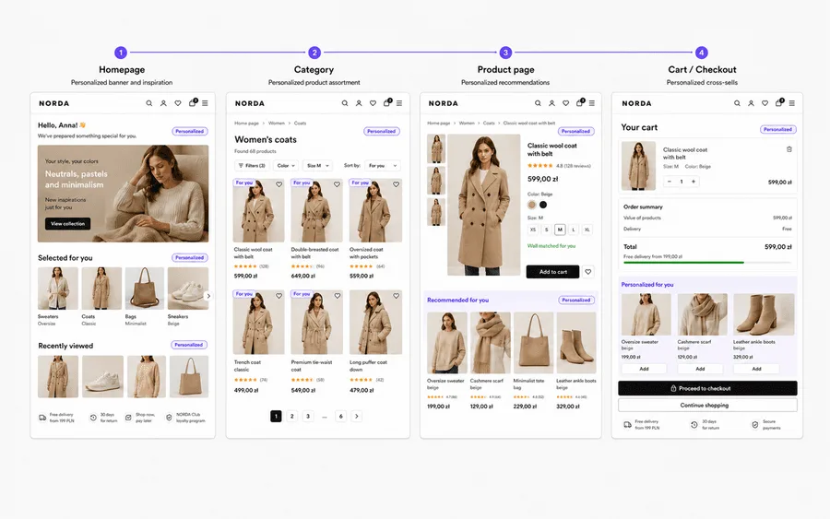
Task: Open hamburger menu on Category screen
Action: click(x=399, y=103)
